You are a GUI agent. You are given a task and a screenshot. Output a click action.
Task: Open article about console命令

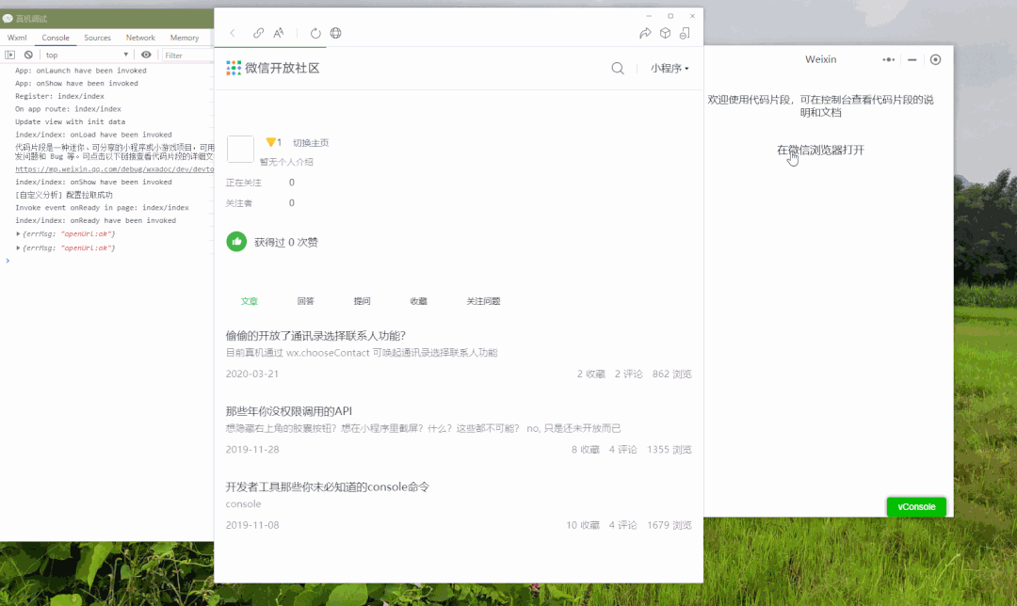click(x=328, y=486)
